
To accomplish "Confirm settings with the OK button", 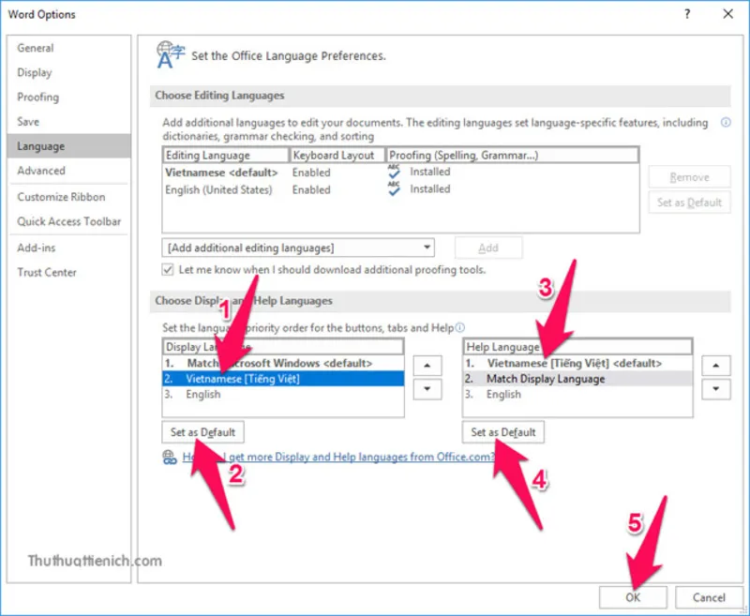I will pos(633,597).
